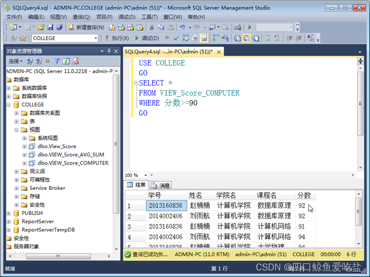
Task: Select row header 3 in results
Action: click(x=136, y=226)
